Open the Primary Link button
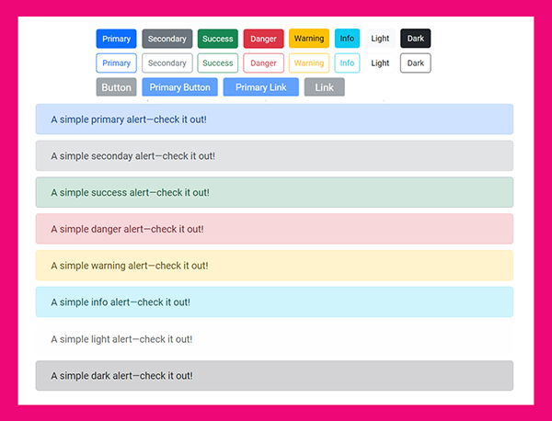This screenshot has height=421, width=552. [260, 87]
